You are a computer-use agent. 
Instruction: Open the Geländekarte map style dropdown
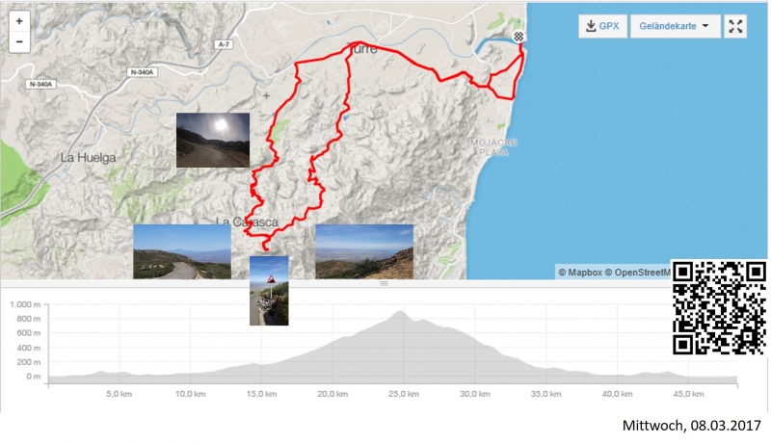pos(675,26)
